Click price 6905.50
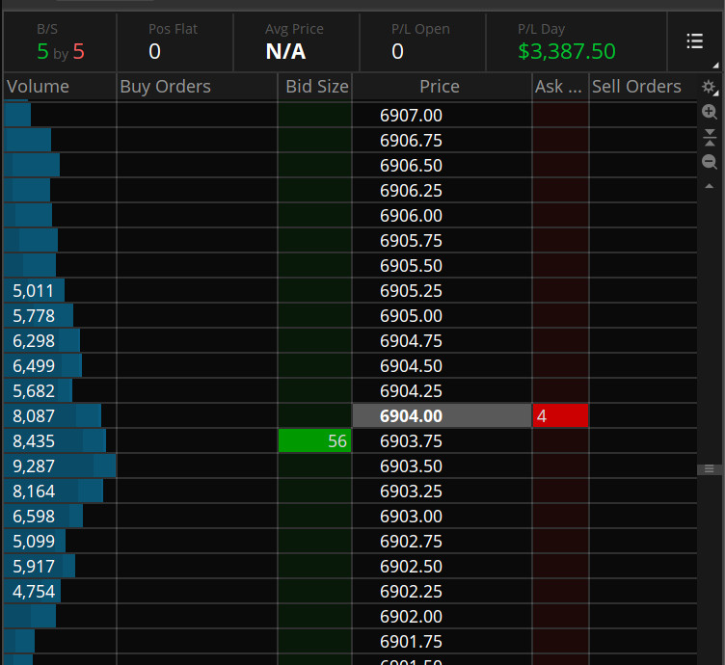 411,266
